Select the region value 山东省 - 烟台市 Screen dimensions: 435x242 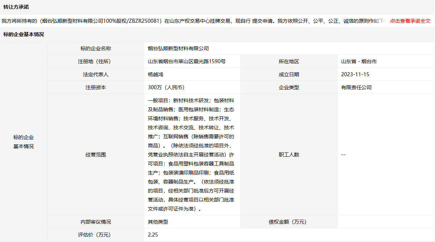click(x=359, y=61)
